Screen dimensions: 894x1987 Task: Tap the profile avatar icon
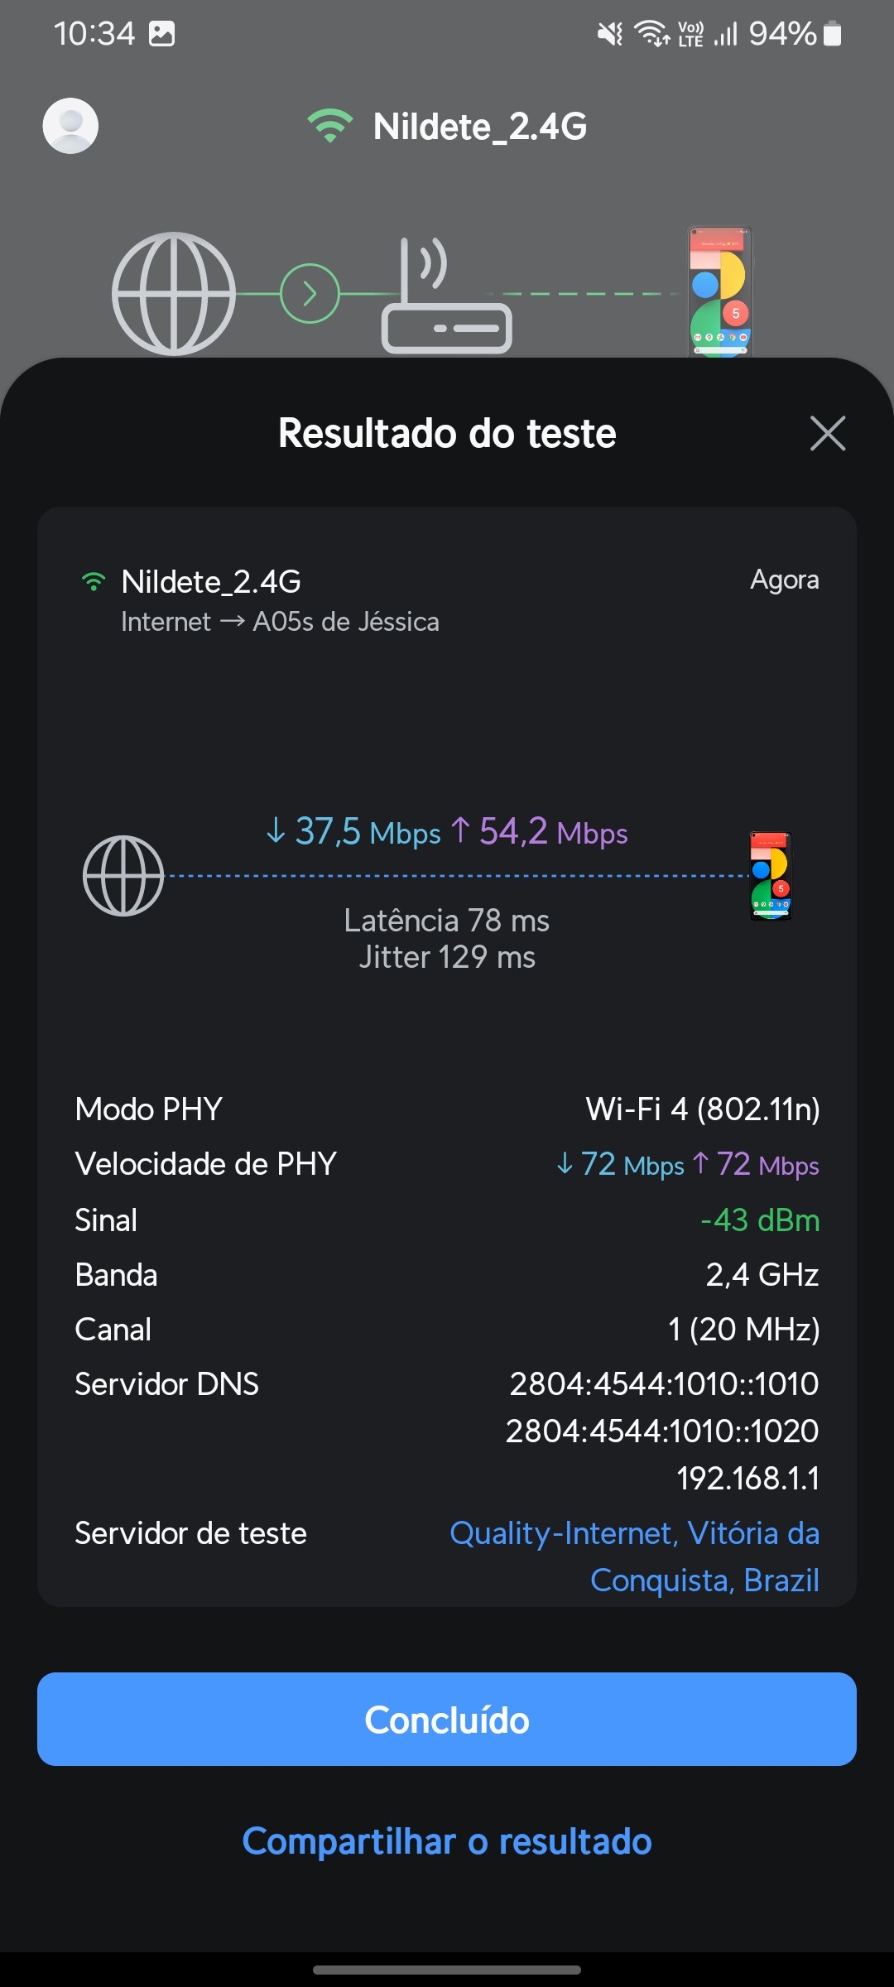[70, 126]
